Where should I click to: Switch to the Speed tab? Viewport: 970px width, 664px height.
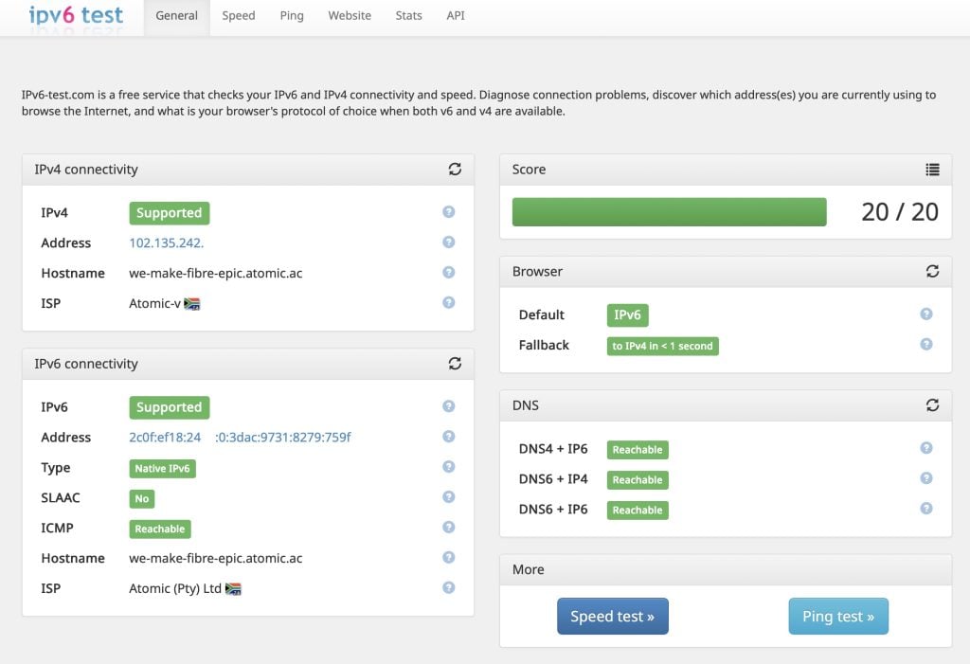coord(238,15)
